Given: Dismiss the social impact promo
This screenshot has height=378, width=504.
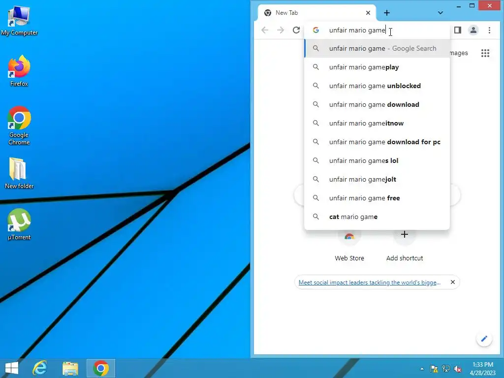Looking at the screenshot, I should tap(453, 282).
